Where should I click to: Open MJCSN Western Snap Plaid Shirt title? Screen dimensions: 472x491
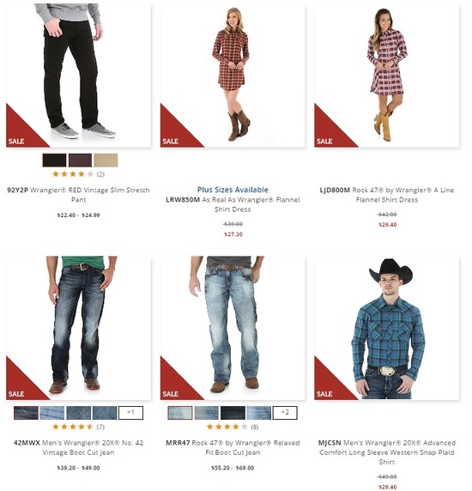point(387,452)
